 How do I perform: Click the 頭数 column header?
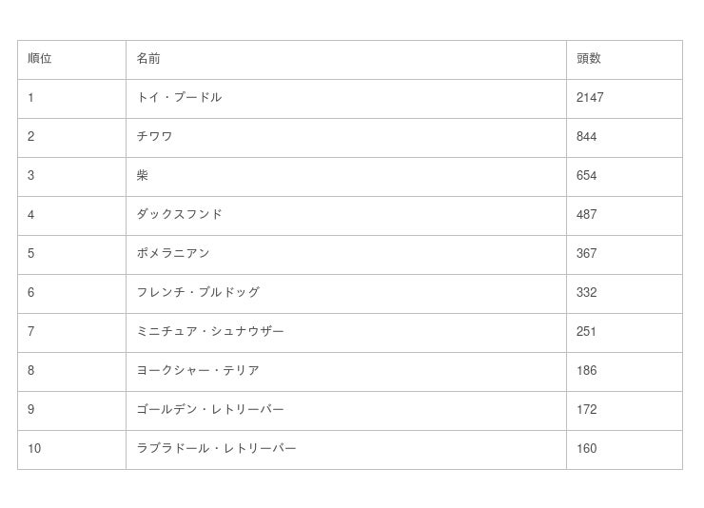click(589, 59)
